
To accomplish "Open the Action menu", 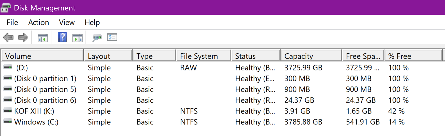I will [38, 22].
